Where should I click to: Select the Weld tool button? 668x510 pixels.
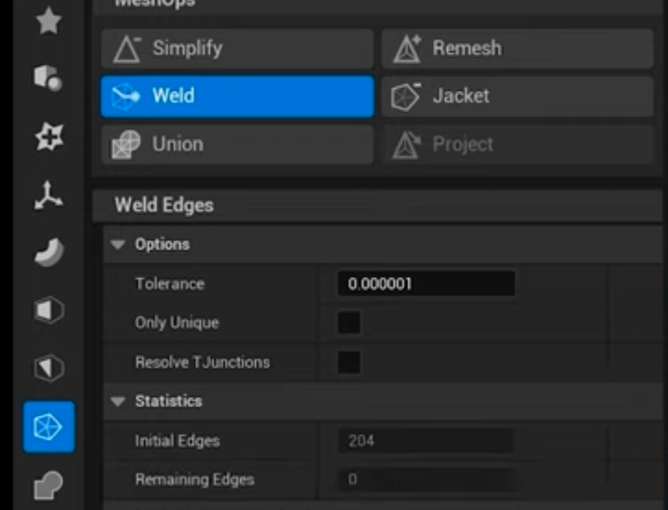(x=237, y=96)
